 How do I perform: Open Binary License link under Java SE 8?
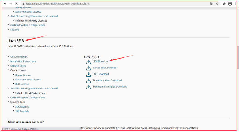(x=23, y=75)
